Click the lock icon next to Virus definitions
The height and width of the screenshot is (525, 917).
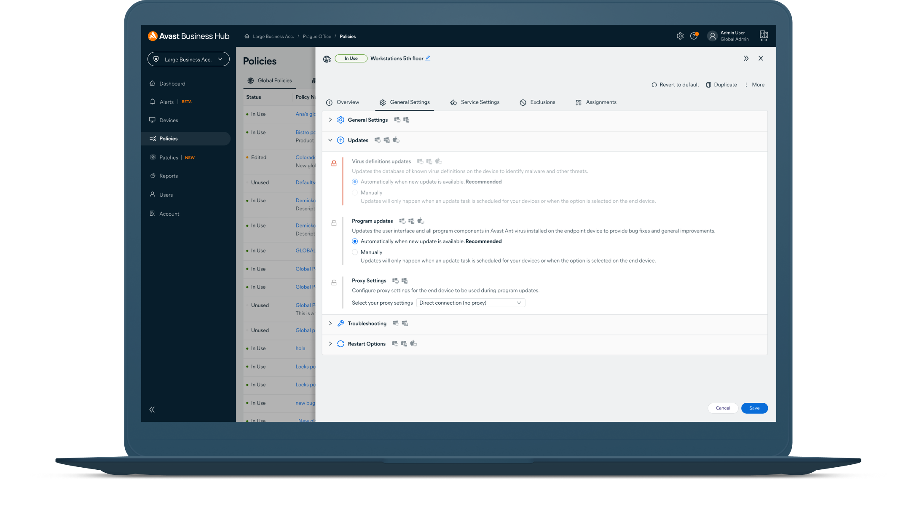(x=335, y=162)
